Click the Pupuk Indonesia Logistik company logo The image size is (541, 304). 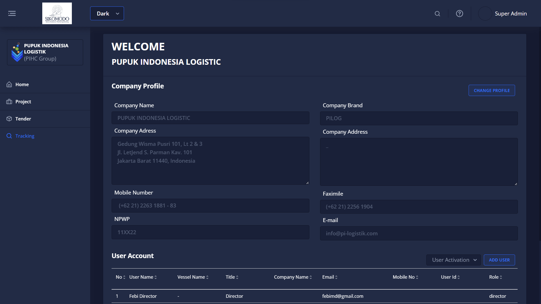pyautogui.click(x=17, y=52)
